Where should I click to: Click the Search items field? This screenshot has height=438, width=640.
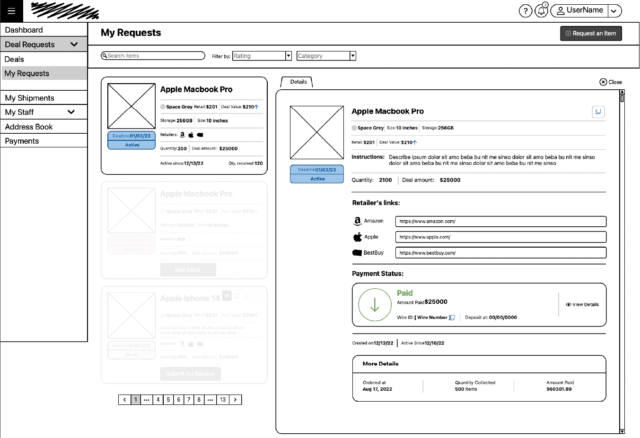(153, 56)
